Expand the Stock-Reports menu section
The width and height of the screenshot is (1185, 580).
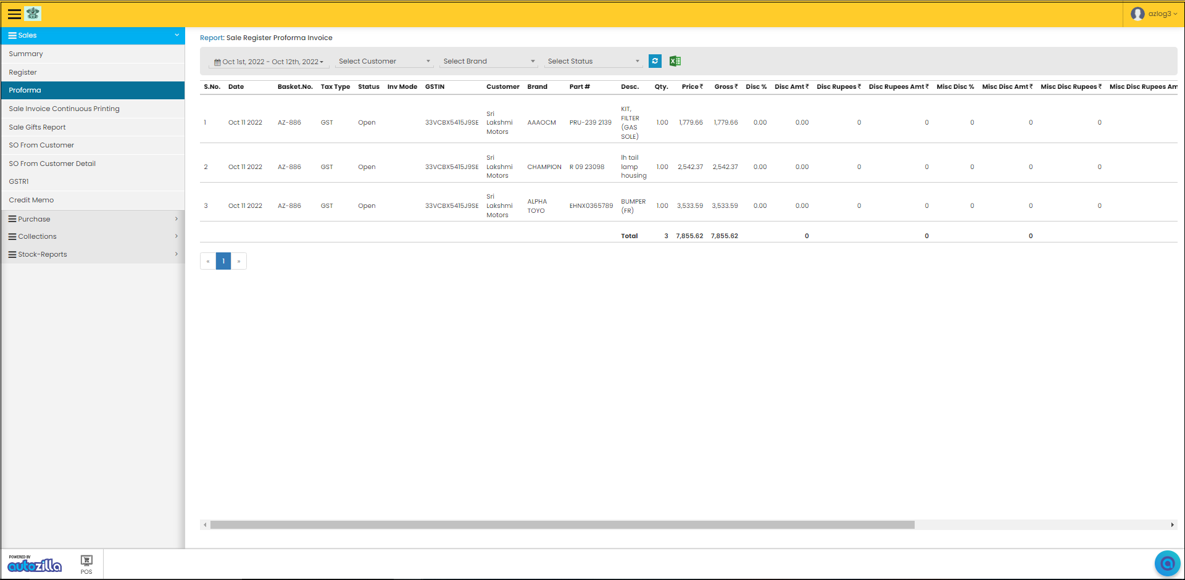click(x=93, y=254)
